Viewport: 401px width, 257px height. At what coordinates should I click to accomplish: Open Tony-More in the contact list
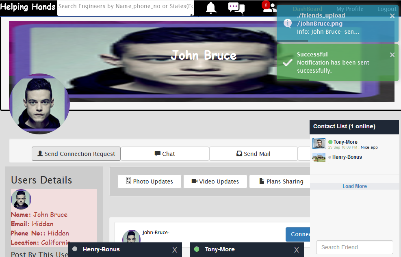coord(345,142)
